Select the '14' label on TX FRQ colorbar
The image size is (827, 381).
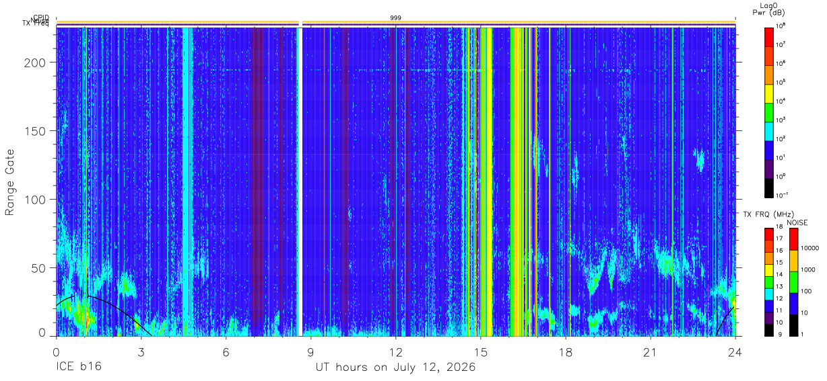click(781, 276)
